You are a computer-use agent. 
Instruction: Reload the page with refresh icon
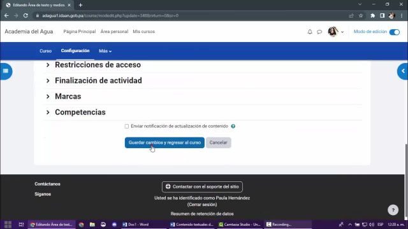25,15
